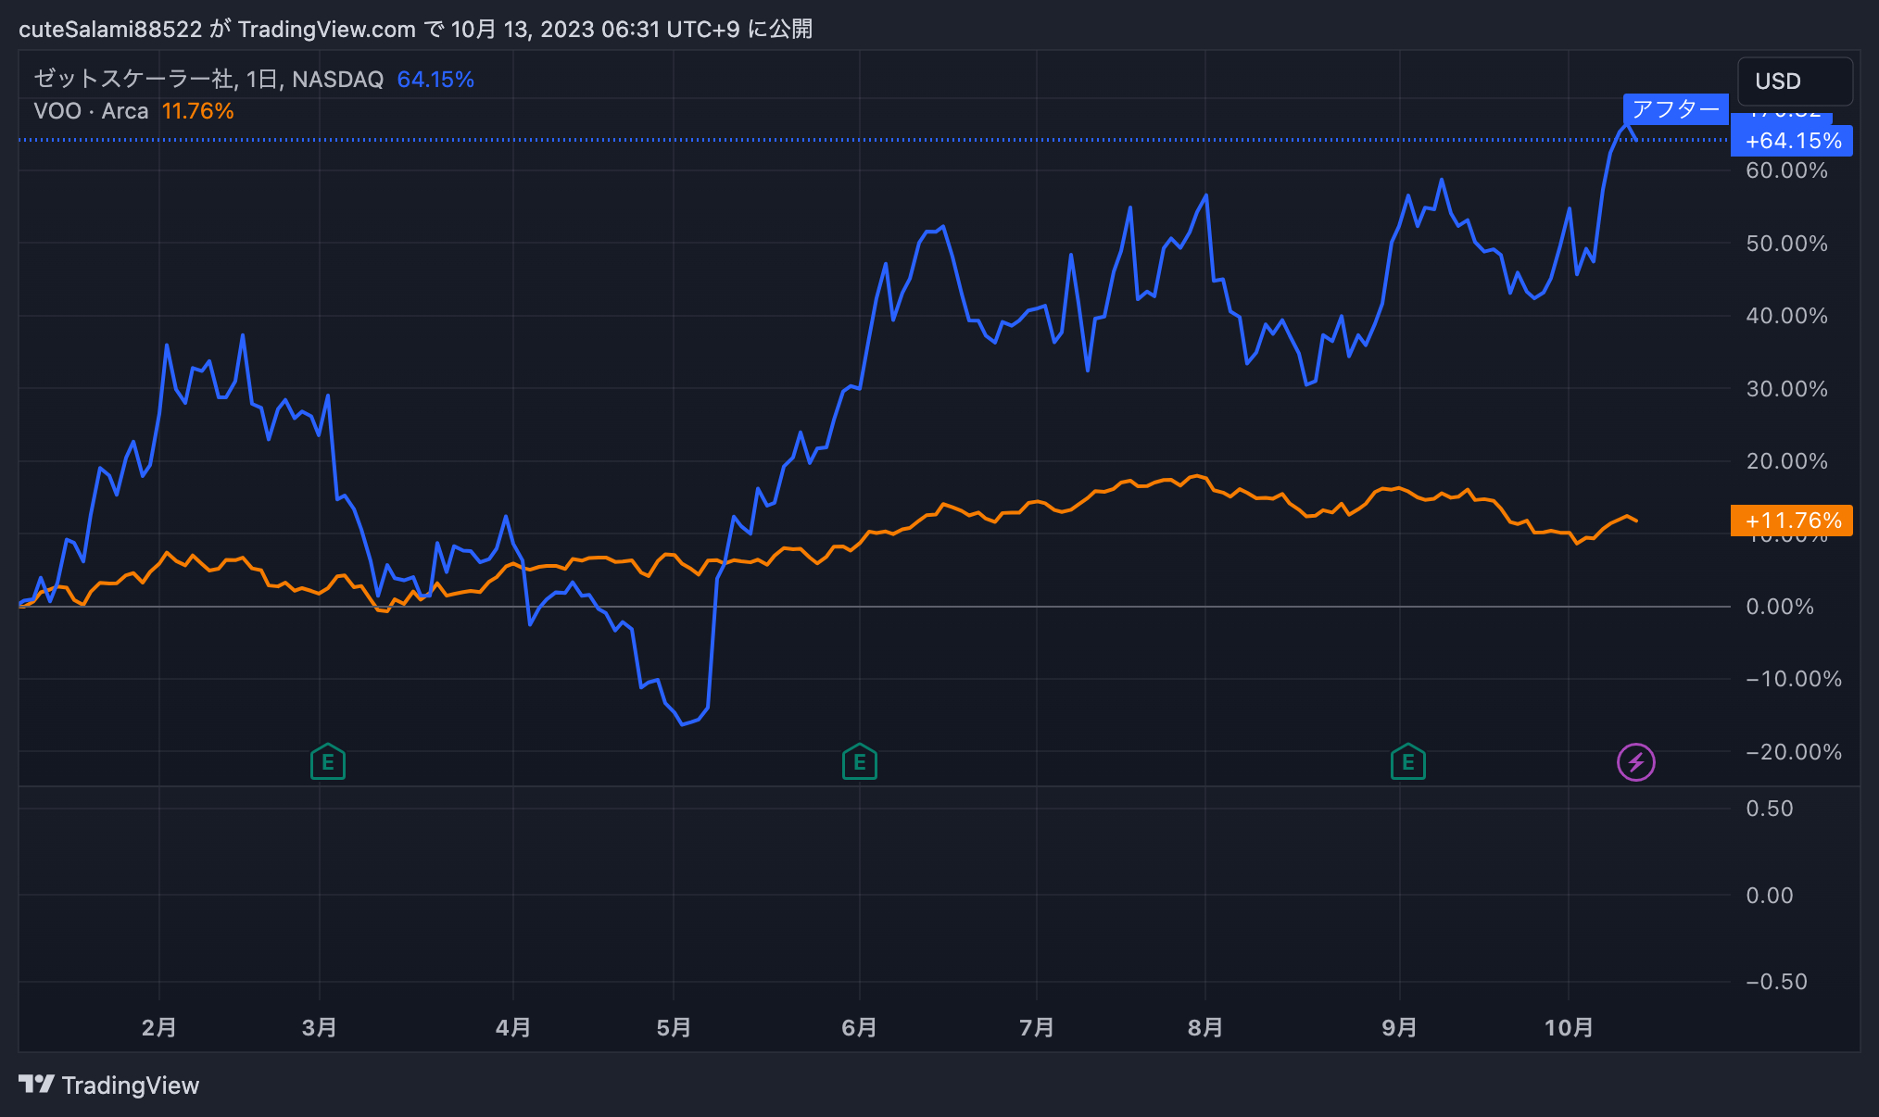The image size is (1879, 1117).
Task: Click the TradingView logo icon
Action: tap(37, 1085)
